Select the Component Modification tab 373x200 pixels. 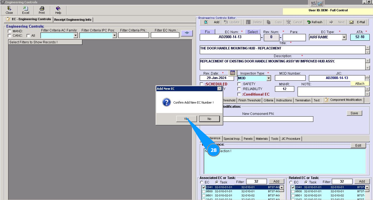343,100
